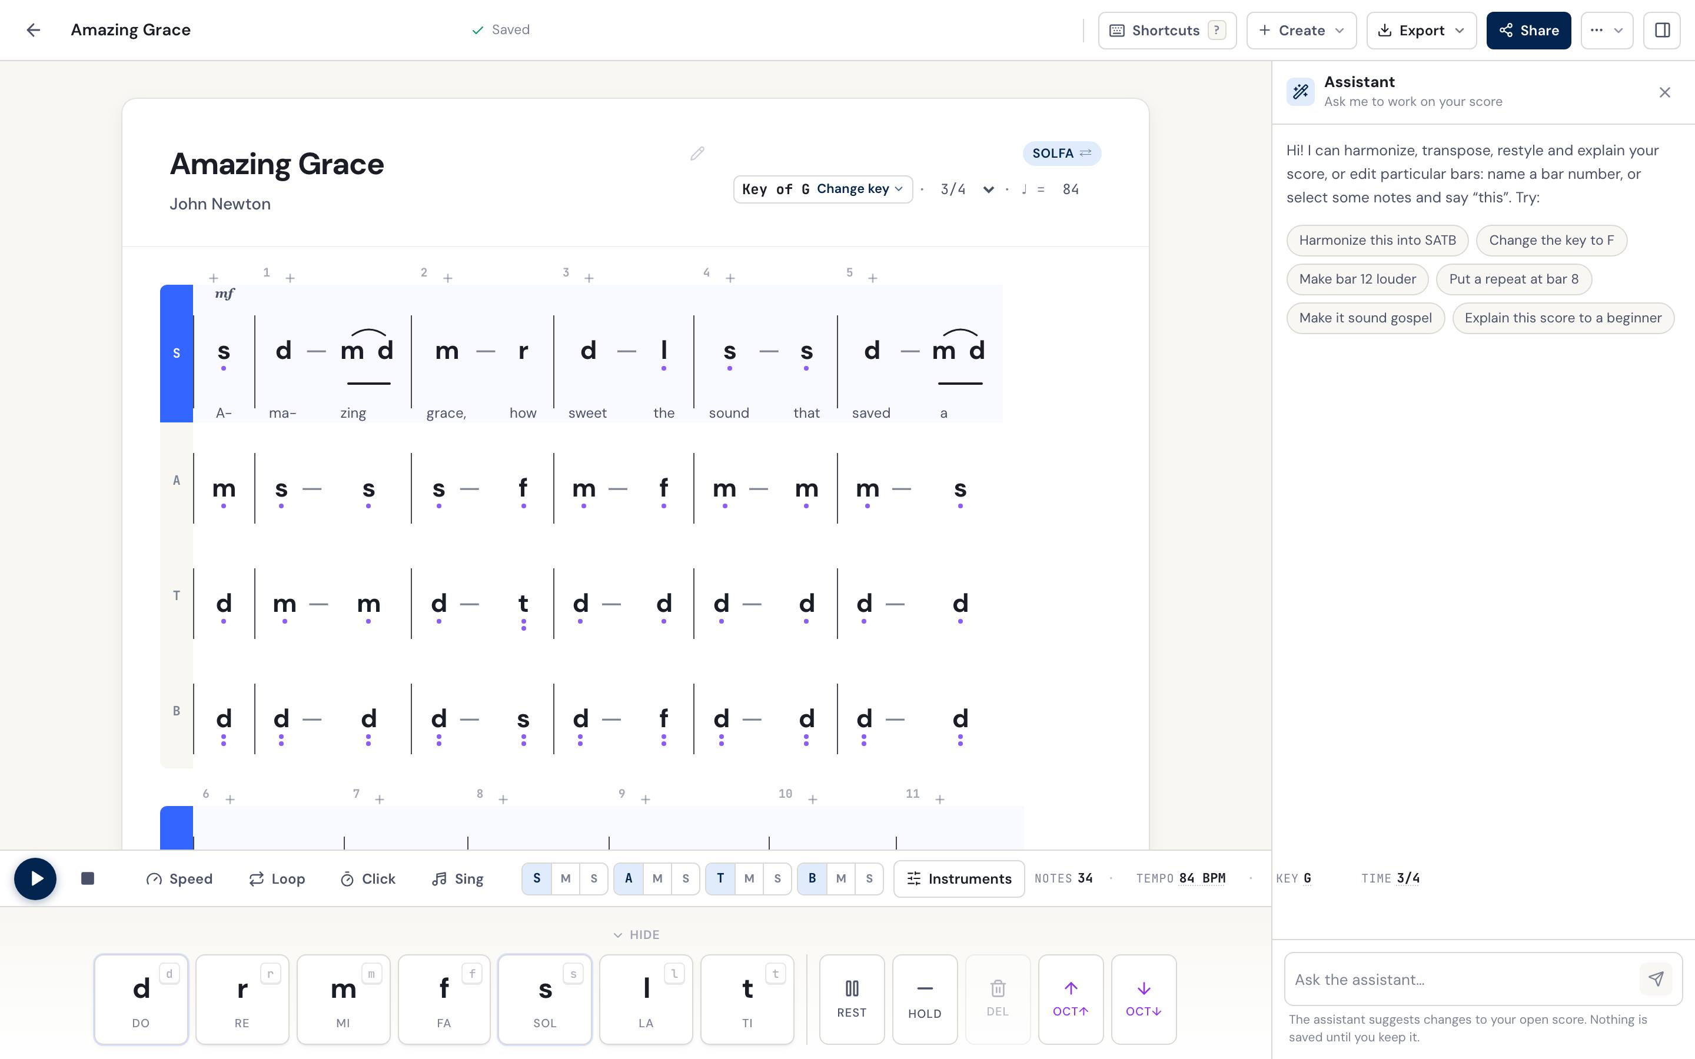
Task: Choose 'Change the key to F' suggestion
Action: [x=1551, y=240]
